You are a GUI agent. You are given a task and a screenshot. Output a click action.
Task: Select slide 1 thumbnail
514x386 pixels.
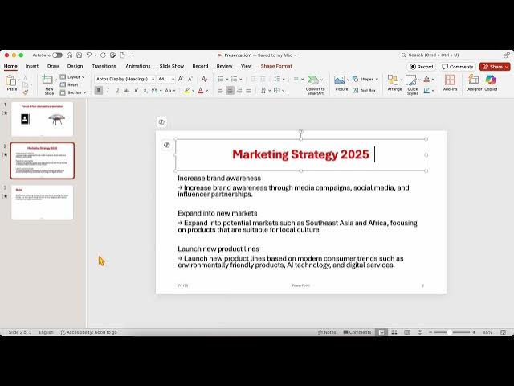pos(43,119)
